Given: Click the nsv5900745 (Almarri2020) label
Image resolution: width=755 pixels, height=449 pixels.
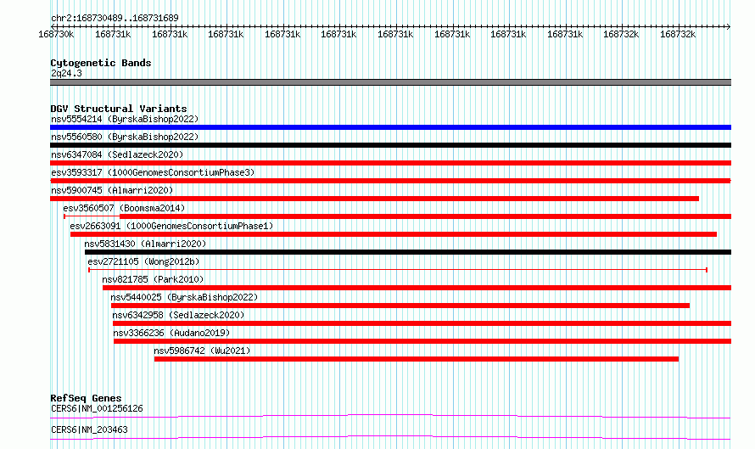Looking at the screenshot, I should [112, 190].
